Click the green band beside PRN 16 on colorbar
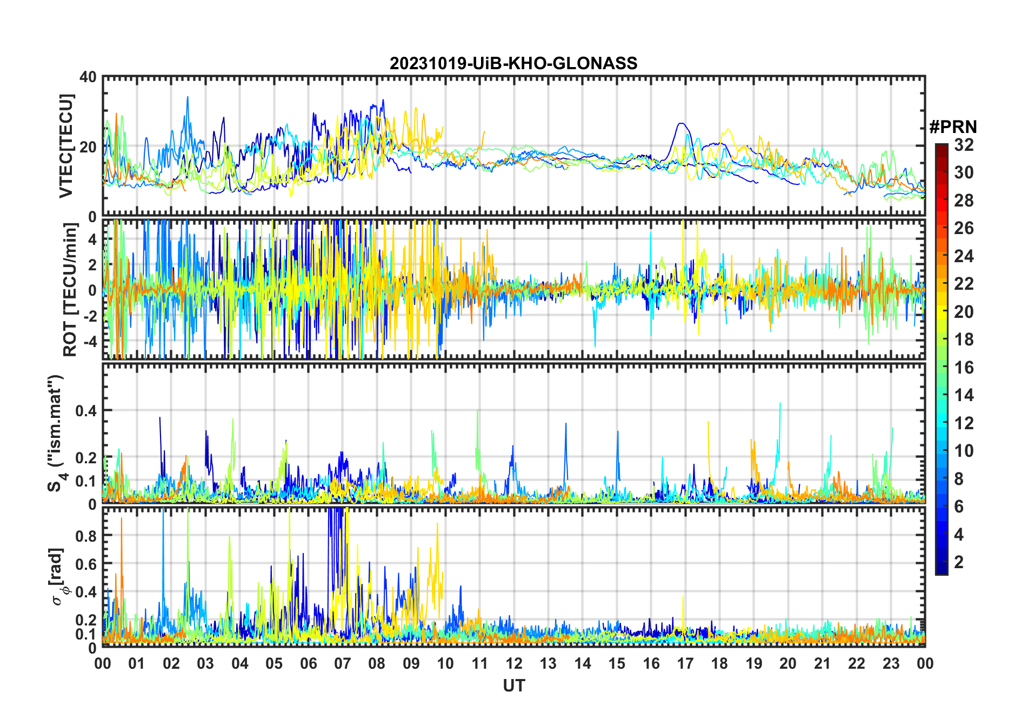This screenshot has height=719, width=1028. pos(942,368)
